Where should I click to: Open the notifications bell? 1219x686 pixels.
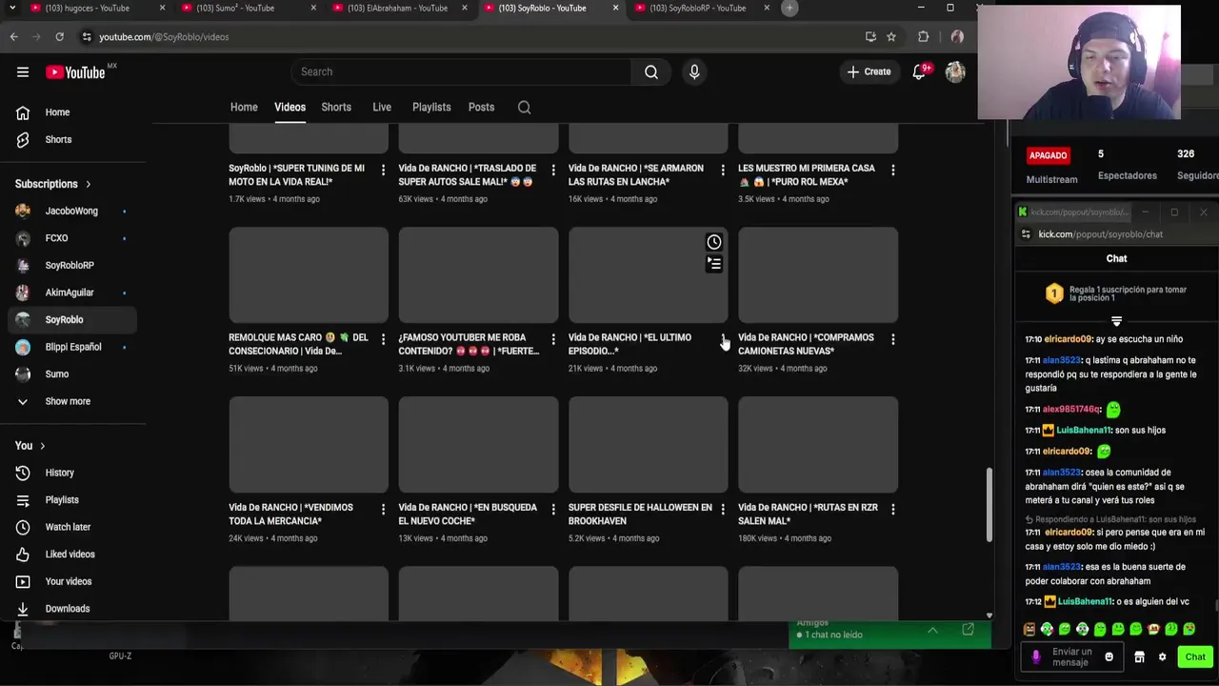tap(920, 71)
